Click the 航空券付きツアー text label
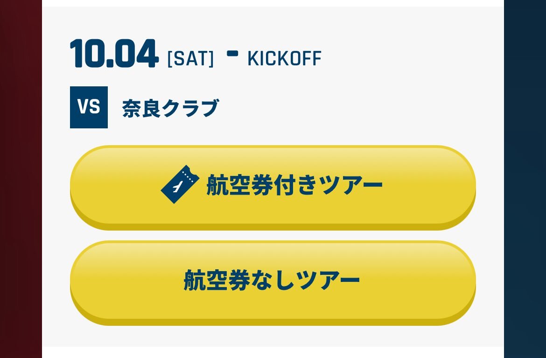 point(294,184)
